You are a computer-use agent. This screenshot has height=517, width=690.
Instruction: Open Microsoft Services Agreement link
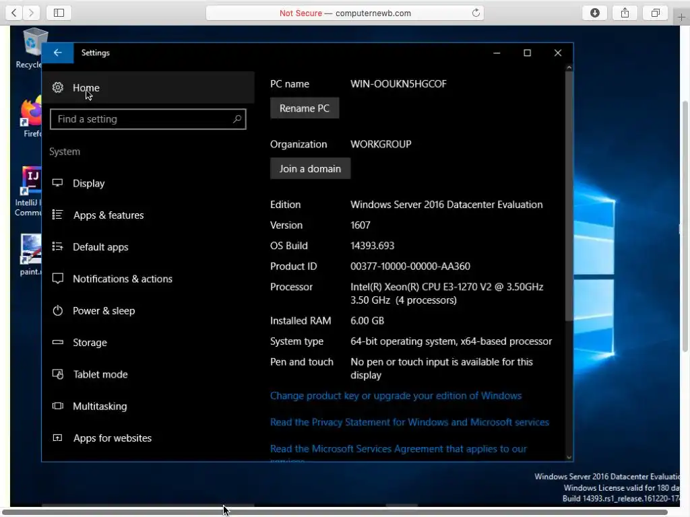(x=398, y=449)
